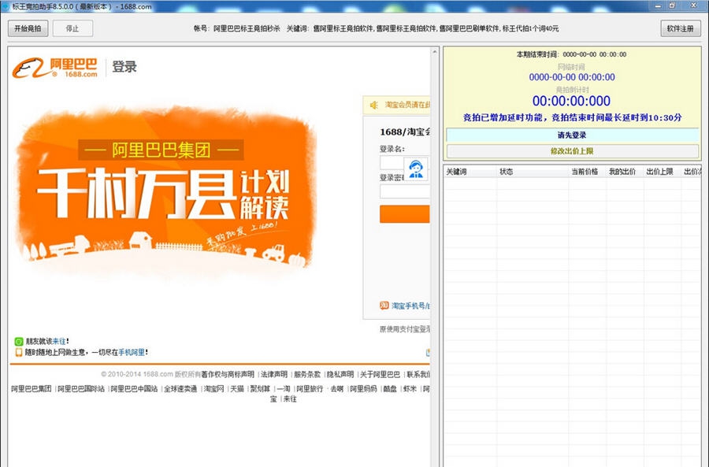Click the 修改出价上限 button
The image size is (709, 467).
coord(572,151)
